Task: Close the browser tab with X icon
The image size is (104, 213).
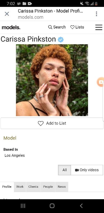Action: (x=7, y=14)
